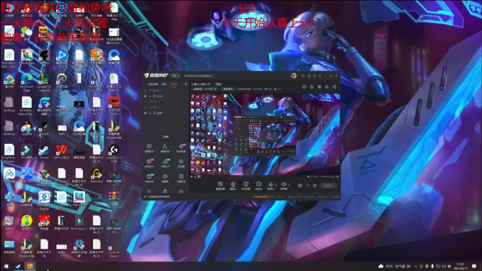Click the record video icon beside the settings gear
The width and height of the screenshot is (482, 271).
point(300,185)
